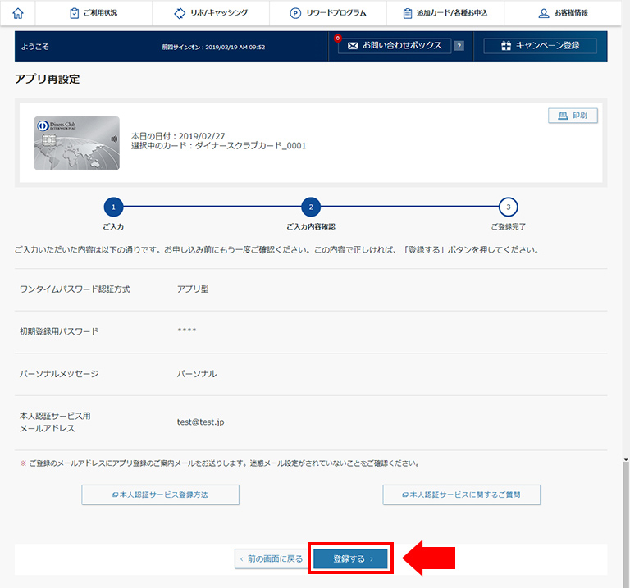Click the question mark help icon
This screenshot has width=630, height=588.
(x=459, y=46)
